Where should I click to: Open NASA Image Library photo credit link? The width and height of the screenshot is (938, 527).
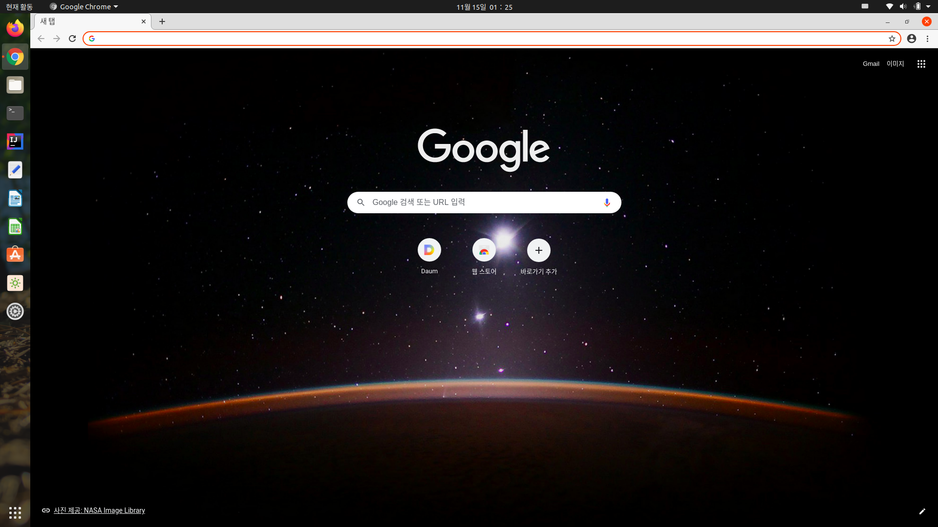(99, 510)
